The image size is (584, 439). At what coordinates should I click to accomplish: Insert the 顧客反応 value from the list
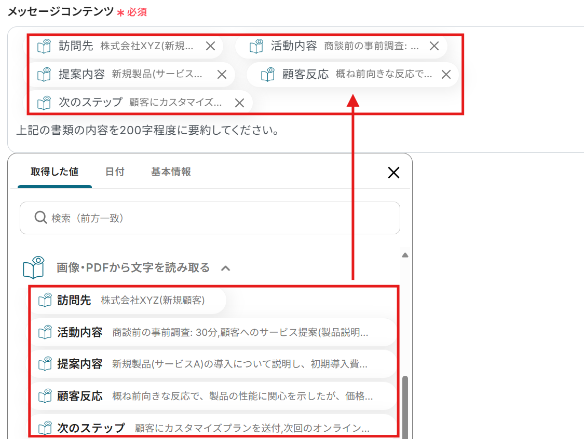point(212,396)
